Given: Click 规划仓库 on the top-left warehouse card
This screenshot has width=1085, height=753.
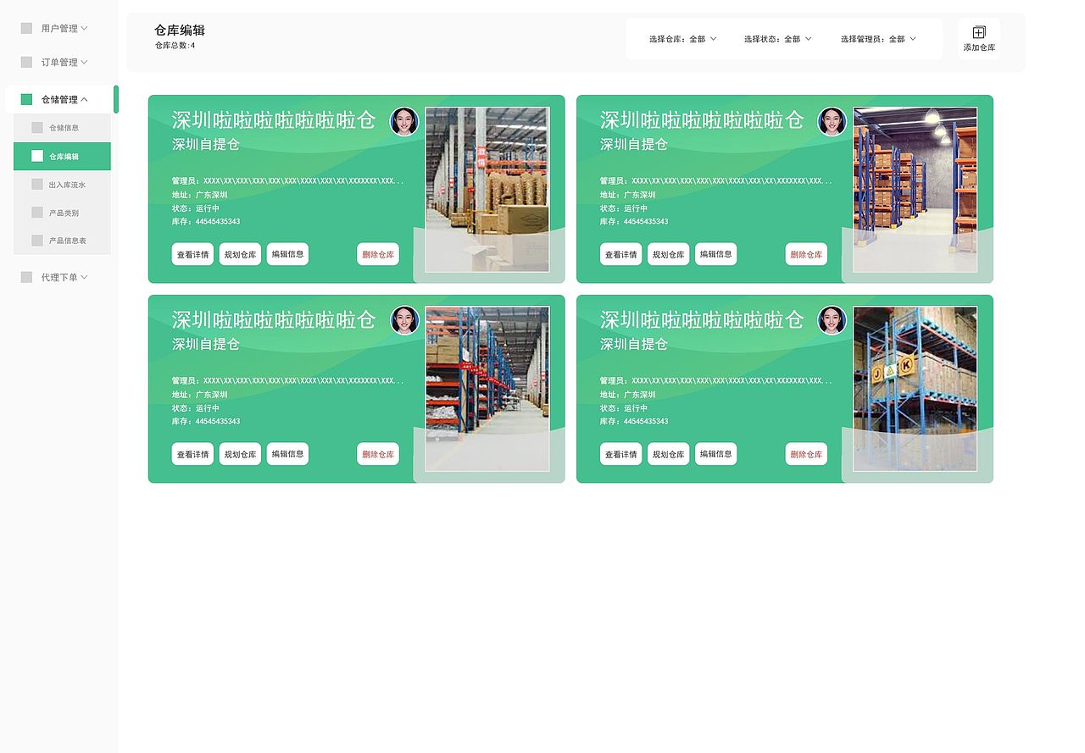Looking at the screenshot, I should click(240, 254).
